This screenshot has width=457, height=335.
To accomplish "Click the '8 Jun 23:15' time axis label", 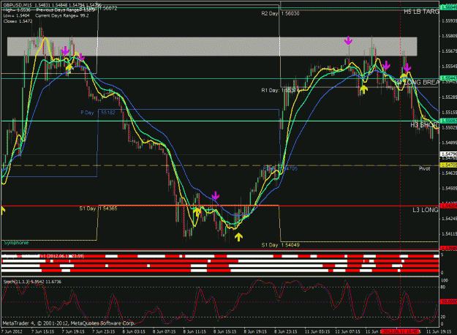I will (x=286, y=332).
